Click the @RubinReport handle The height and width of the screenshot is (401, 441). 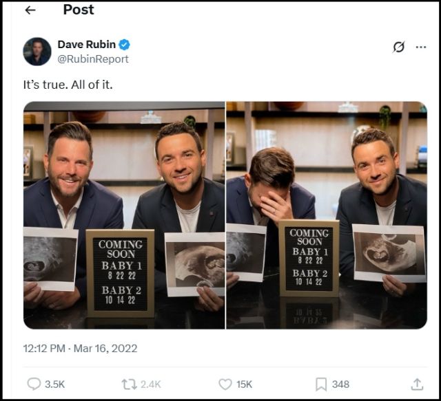click(93, 59)
